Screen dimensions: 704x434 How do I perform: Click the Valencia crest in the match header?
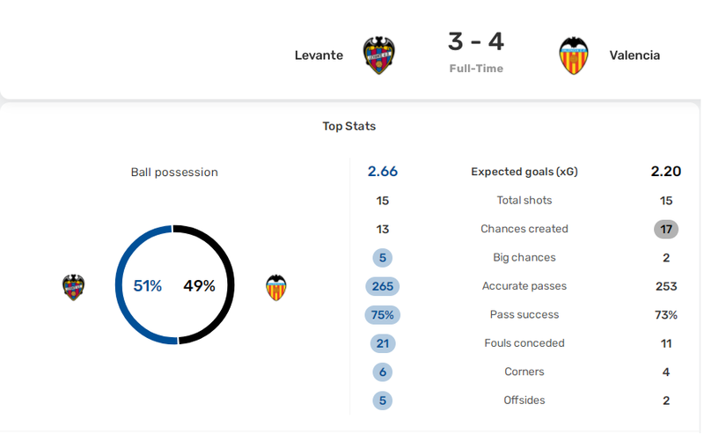tap(574, 55)
